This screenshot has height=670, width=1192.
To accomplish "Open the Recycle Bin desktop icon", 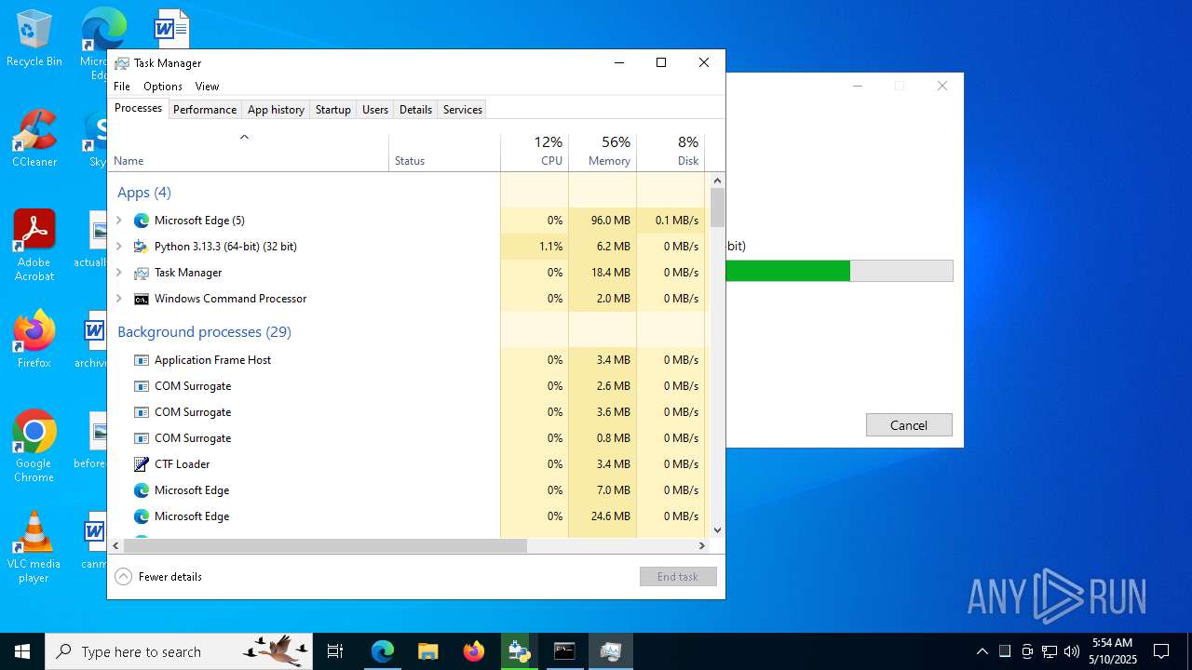I will click(34, 38).
